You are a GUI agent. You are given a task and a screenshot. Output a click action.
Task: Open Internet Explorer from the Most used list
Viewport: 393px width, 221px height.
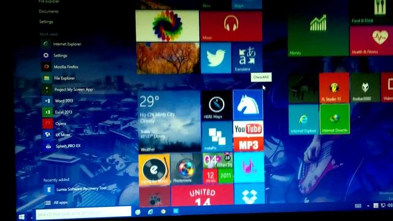(61, 44)
